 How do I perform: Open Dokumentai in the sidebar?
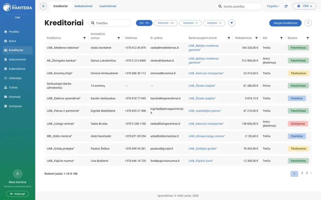(x=18, y=59)
